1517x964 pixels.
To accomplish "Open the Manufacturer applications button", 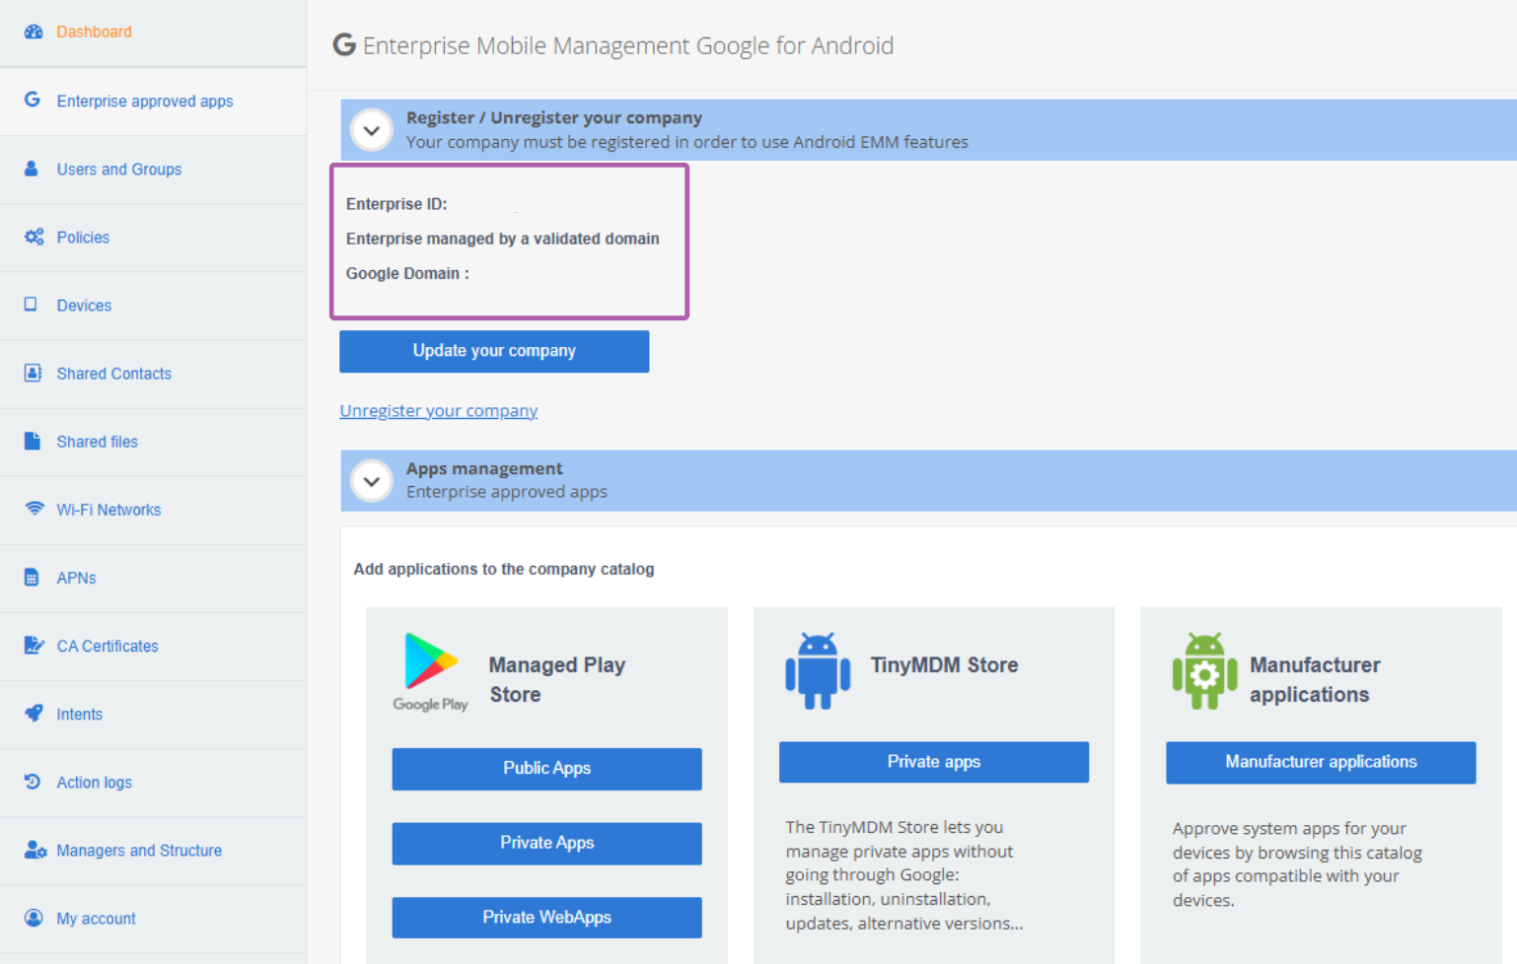I will (1321, 763).
